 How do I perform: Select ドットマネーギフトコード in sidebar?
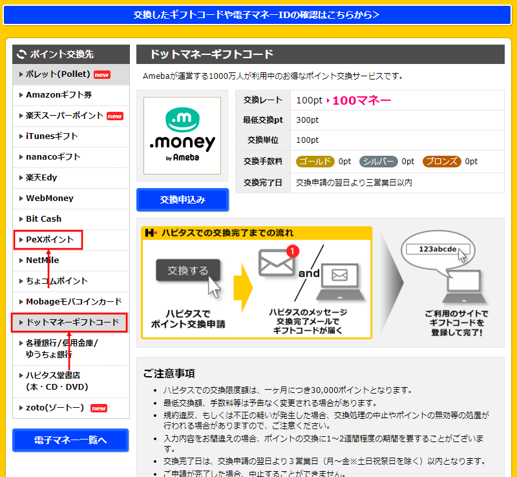click(71, 323)
